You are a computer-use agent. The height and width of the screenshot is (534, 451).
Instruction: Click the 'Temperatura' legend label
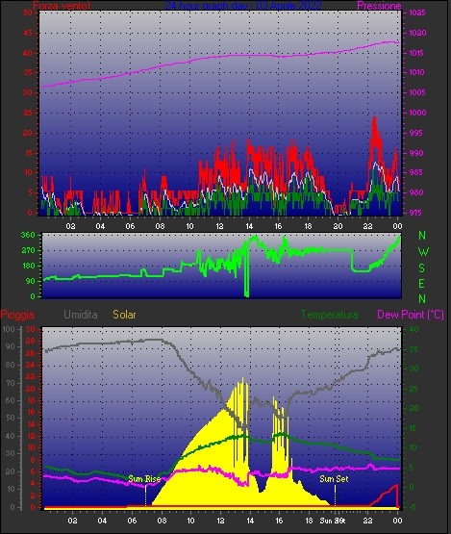(x=329, y=315)
